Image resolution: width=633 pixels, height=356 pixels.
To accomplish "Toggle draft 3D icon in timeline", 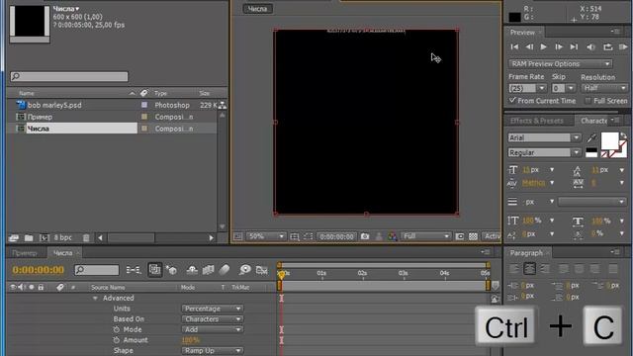I will pos(171,270).
